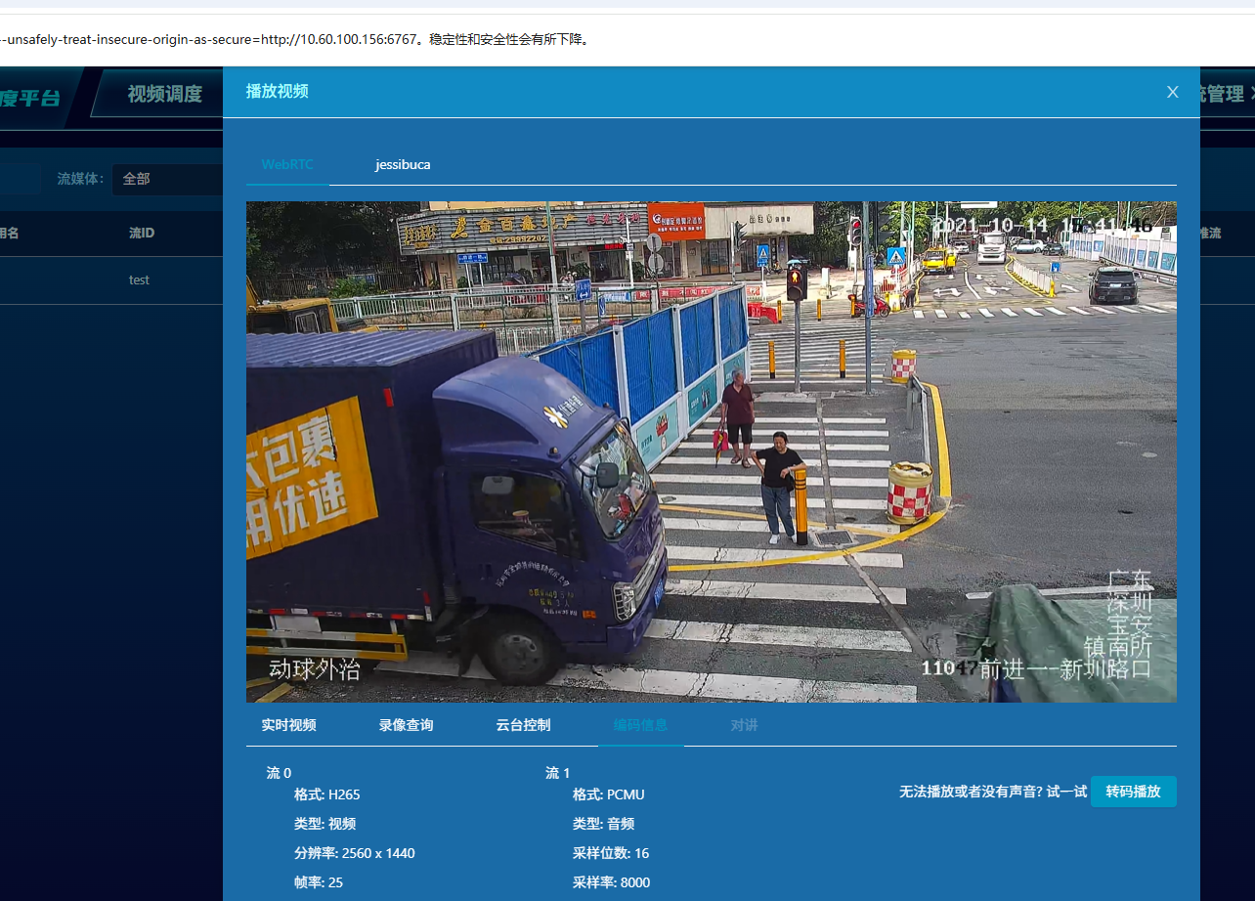View the 编码信息 encoding info tab
The image size is (1255, 901).
[x=641, y=725]
